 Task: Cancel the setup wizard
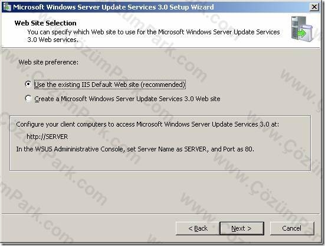pos(292,228)
